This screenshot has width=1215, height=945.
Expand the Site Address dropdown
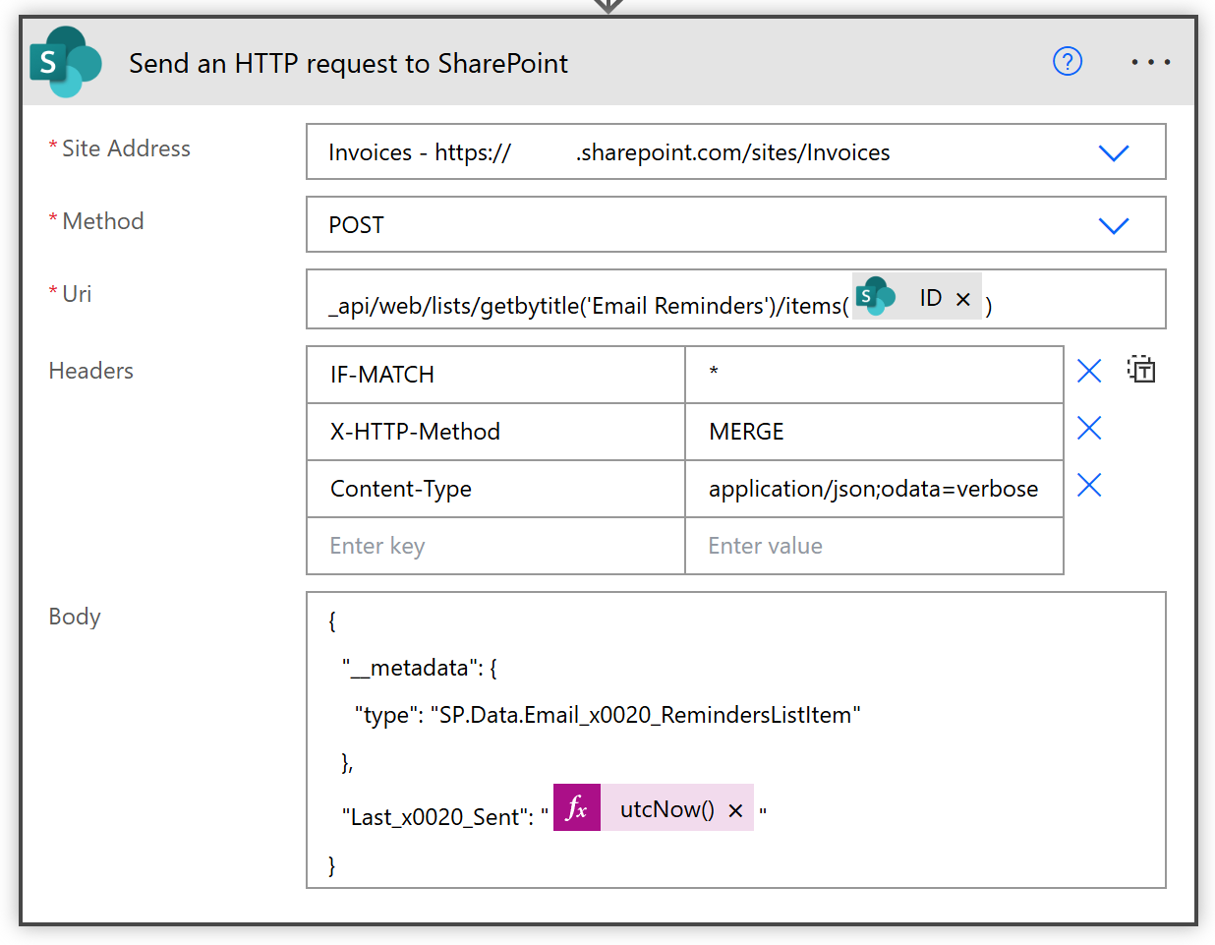click(x=1113, y=152)
